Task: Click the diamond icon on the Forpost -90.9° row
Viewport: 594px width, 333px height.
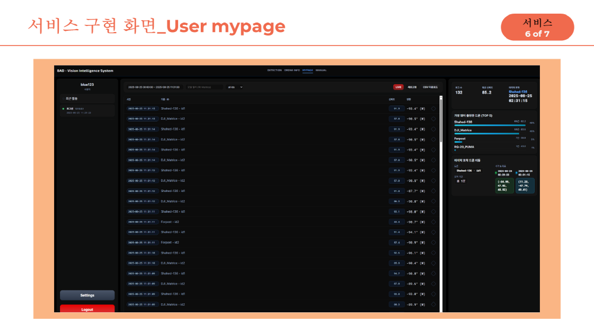Action: (434, 243)
